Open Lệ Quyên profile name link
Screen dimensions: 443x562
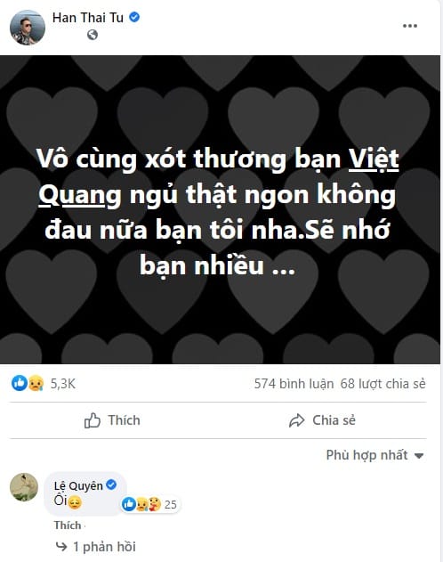(78, 485)
